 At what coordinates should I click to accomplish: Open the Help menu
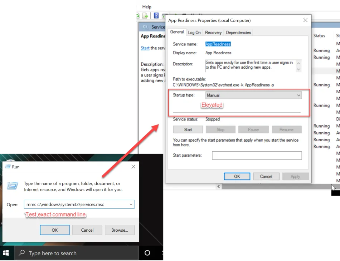(x=147, y=6)
